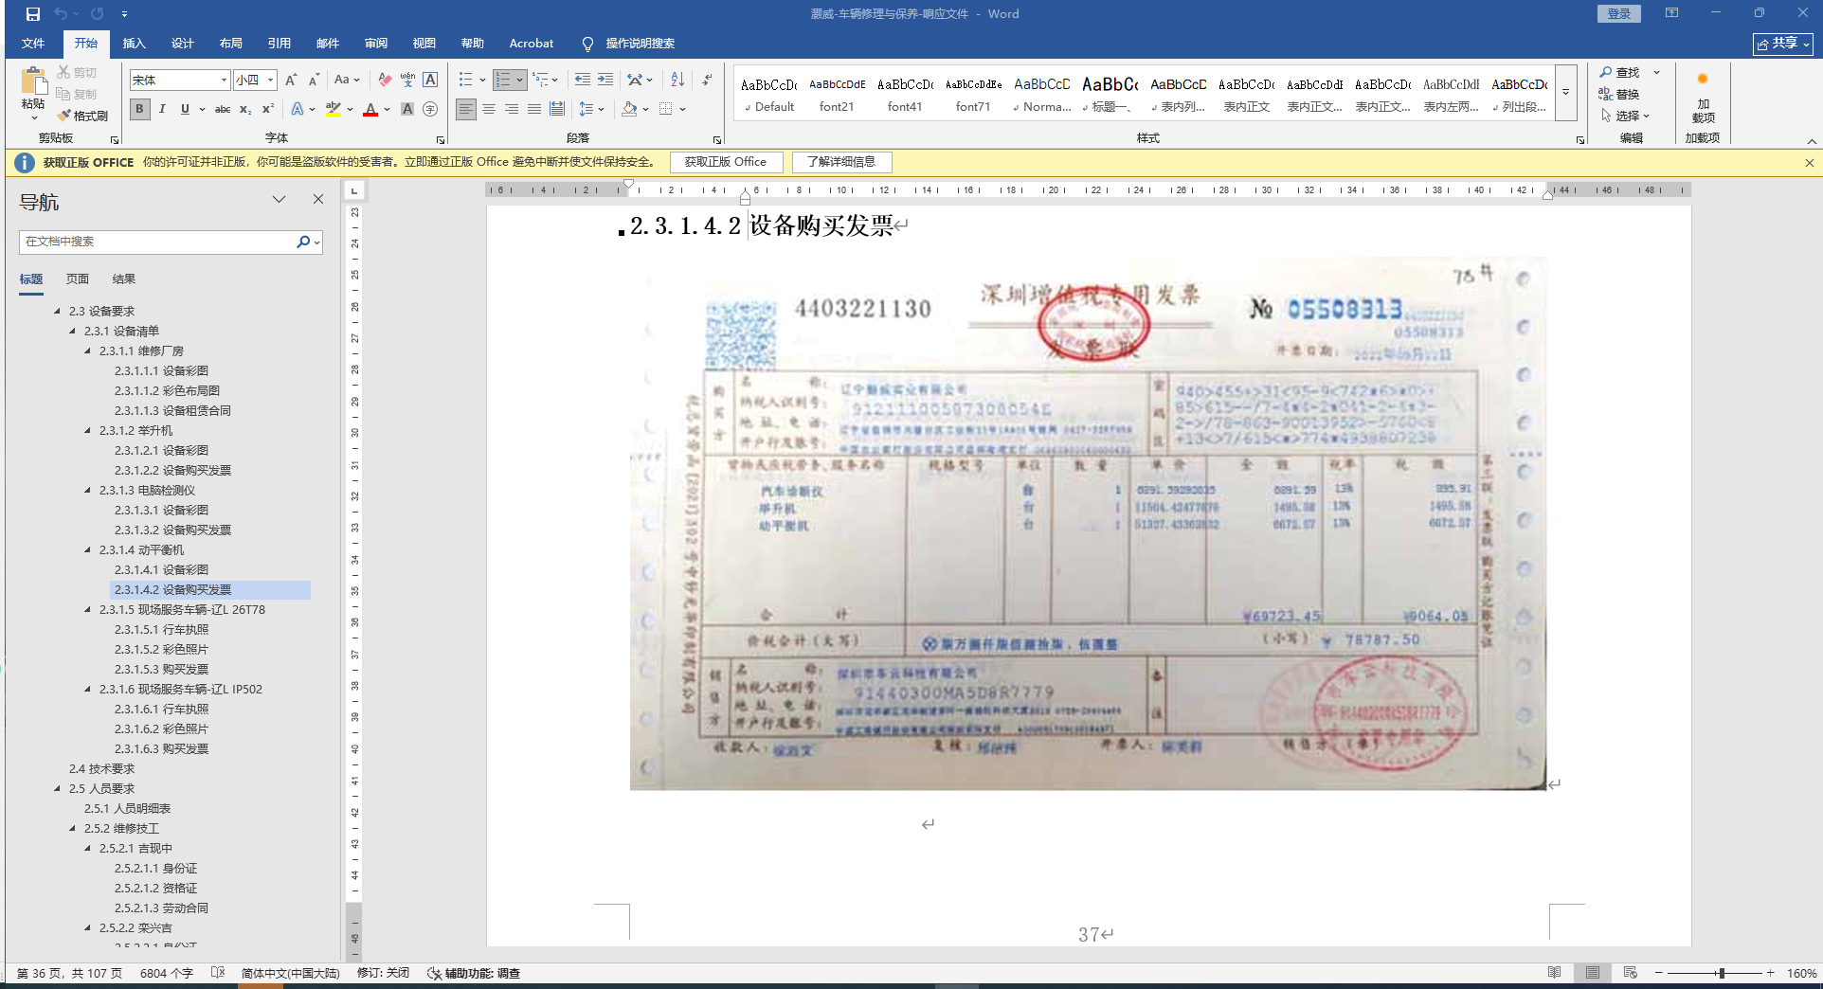Screen dimensions: 1823x989
Task: Click the 替换 replace button
Action: (1619, 94)
